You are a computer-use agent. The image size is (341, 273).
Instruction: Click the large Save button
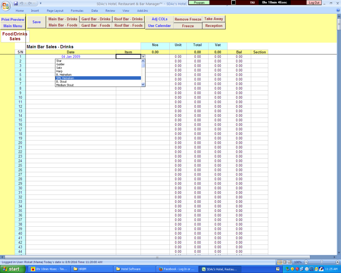[36, 22]
